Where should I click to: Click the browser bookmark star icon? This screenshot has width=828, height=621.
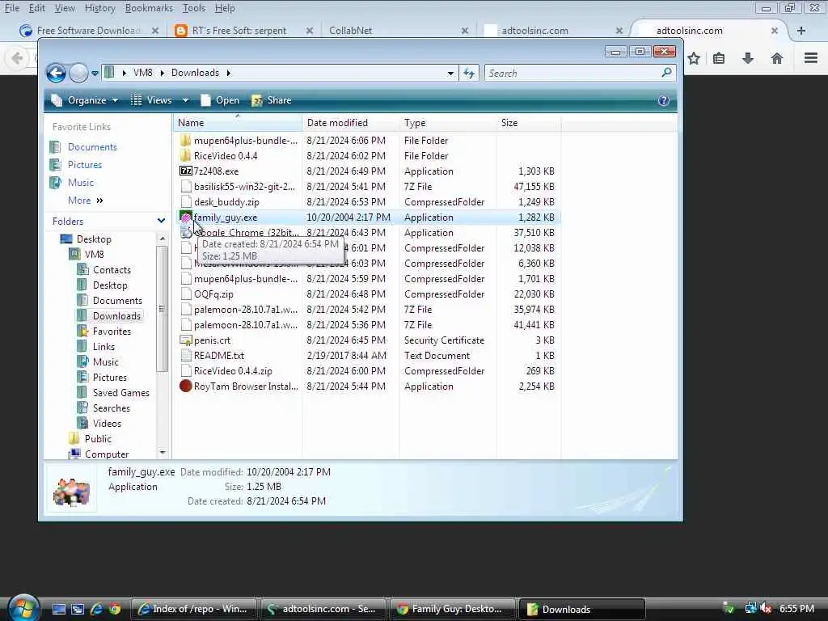[x=694, y=58]
